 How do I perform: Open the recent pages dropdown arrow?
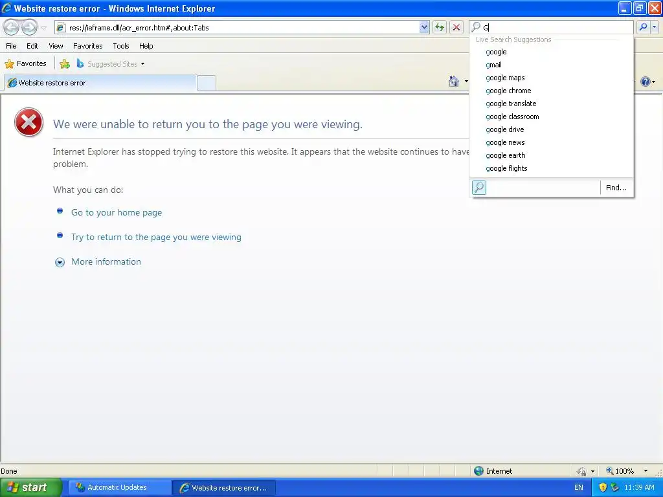point(43,28)
